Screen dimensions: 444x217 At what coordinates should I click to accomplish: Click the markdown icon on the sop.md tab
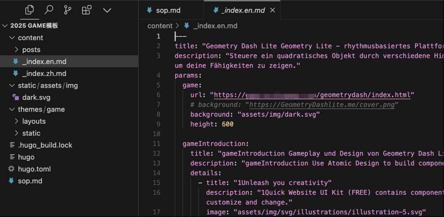coord(150,10)
